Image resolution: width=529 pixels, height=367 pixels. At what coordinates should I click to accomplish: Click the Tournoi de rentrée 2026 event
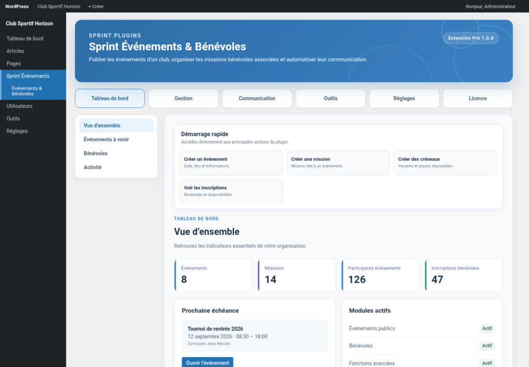[255, 336]
